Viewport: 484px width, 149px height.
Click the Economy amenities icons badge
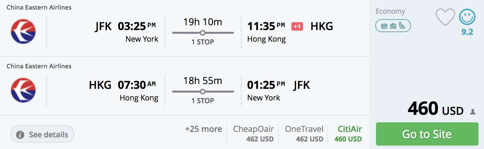pyautogui.click(x=393, y=26)
